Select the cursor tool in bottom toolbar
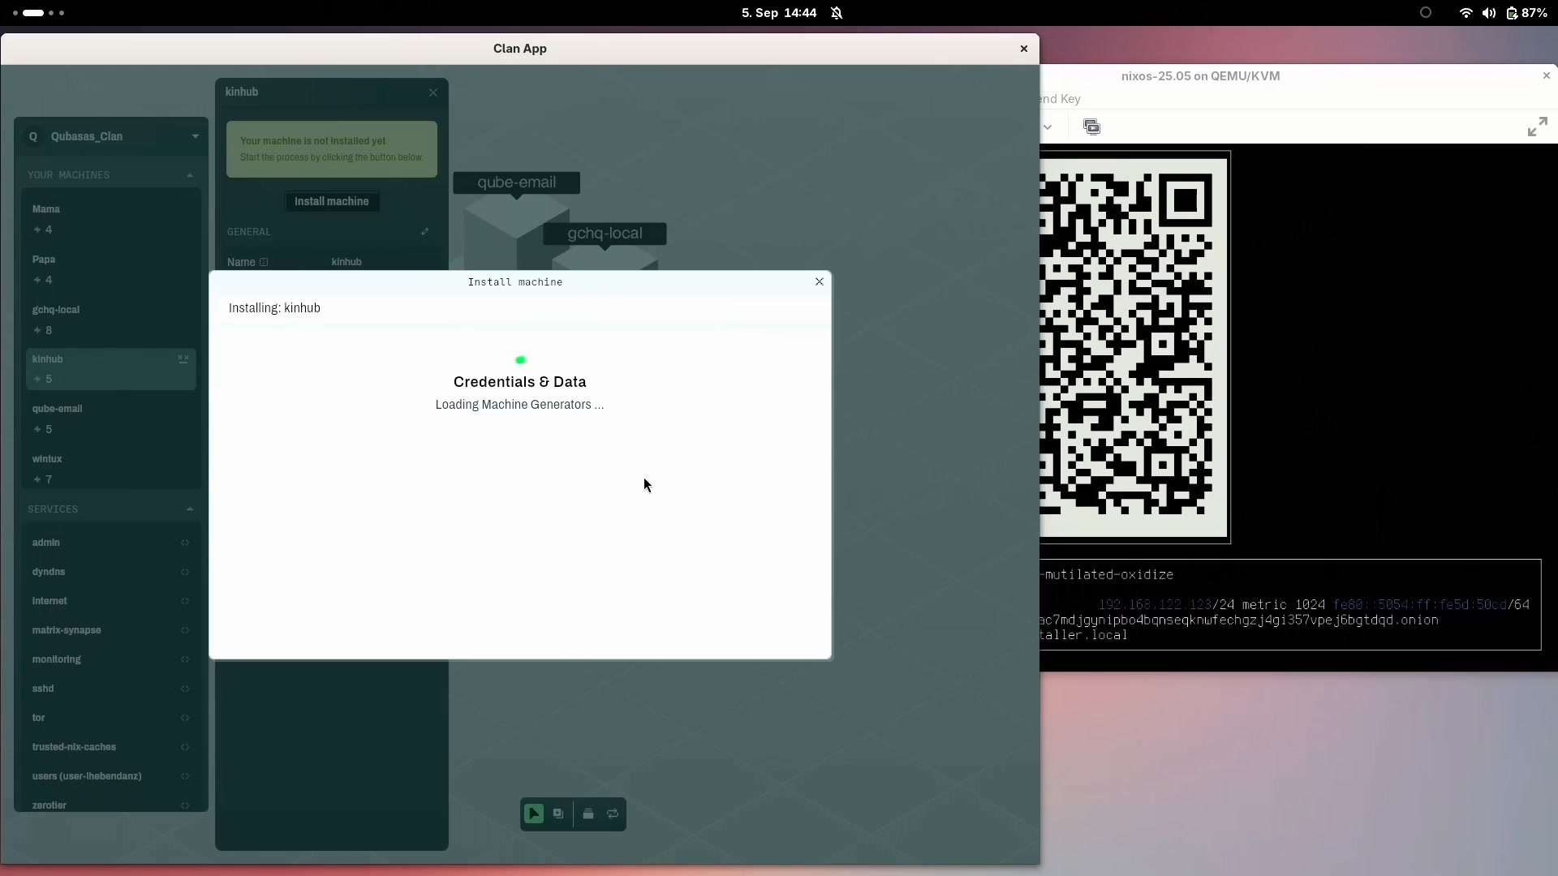 [533, 814]
